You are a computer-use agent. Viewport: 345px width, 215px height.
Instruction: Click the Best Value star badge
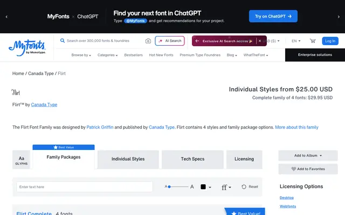[x=64, y=147]
